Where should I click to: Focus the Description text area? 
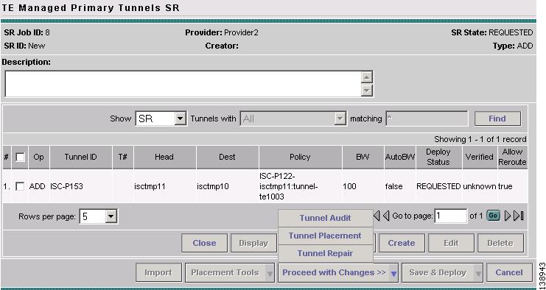(x=189, y=84)
